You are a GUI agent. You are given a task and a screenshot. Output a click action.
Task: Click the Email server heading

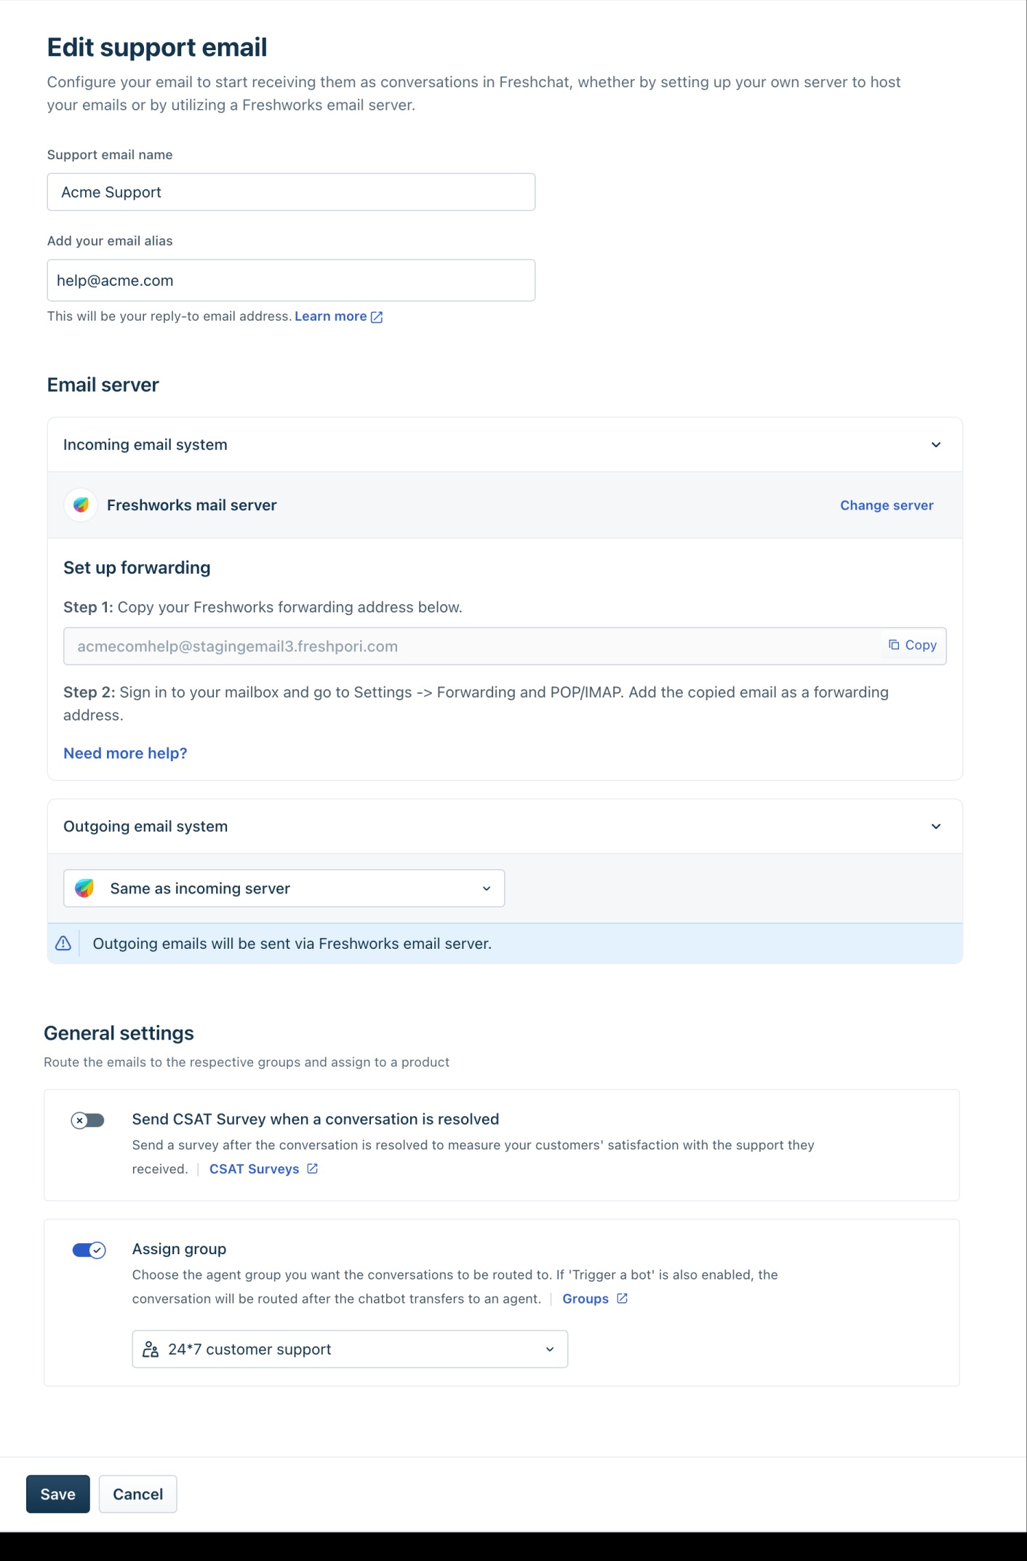pos(103,385)
